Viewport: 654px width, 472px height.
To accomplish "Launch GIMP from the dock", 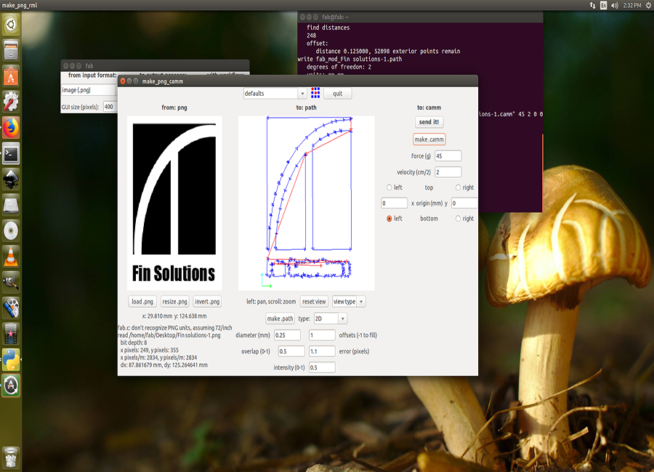I will tap(11, 282).
